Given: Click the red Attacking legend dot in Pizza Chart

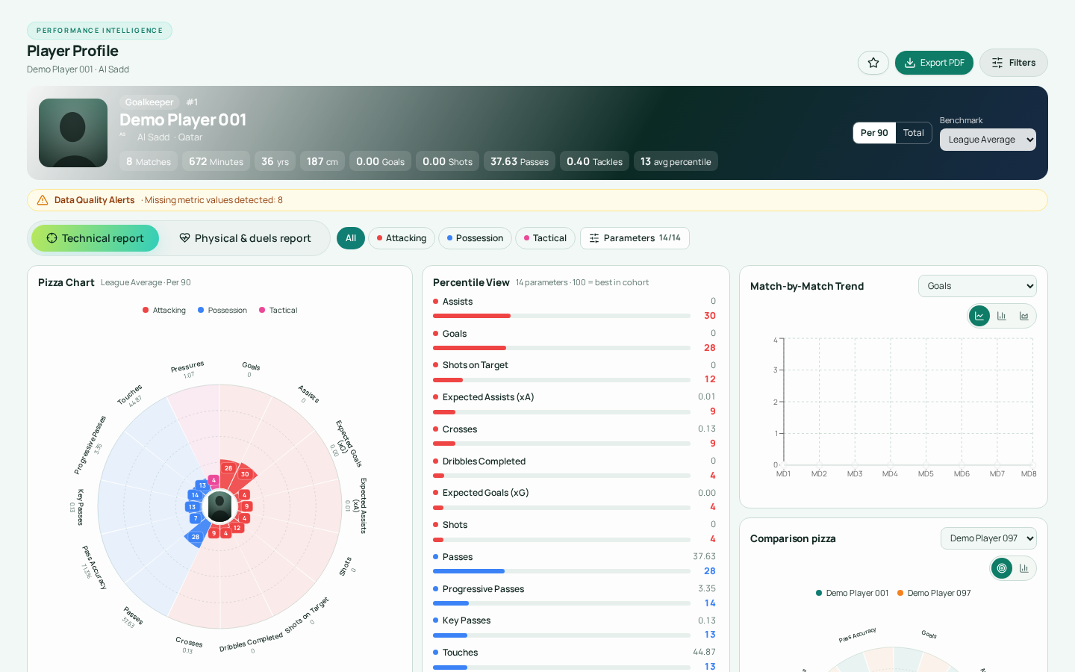Looking at the screenshot, I should point(146,310).
